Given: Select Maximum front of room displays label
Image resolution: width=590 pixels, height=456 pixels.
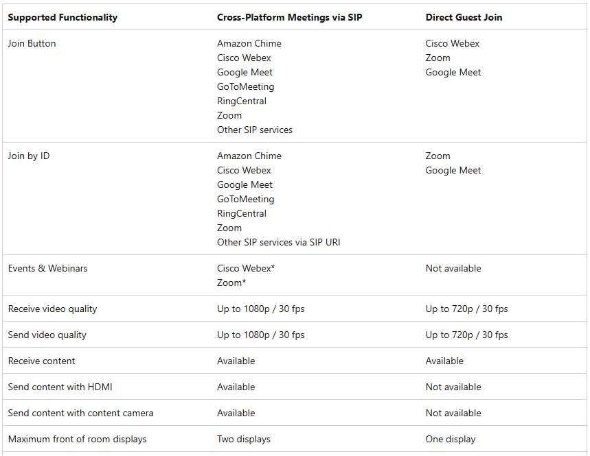Looking at the screenshot, I should coord(78,439).
